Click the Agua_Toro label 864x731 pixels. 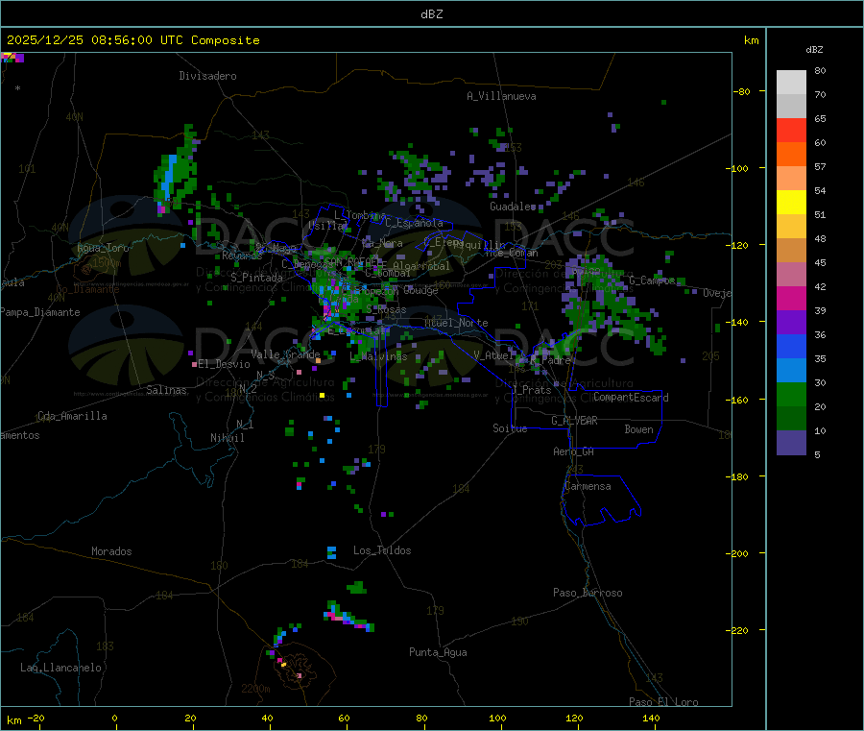point(103,248)
